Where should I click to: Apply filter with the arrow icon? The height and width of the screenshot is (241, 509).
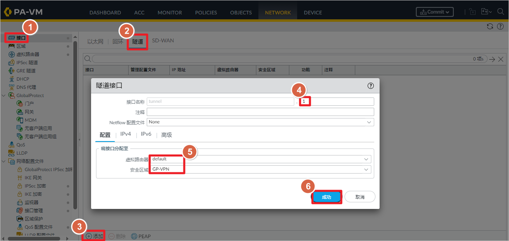tap(493, 59)
